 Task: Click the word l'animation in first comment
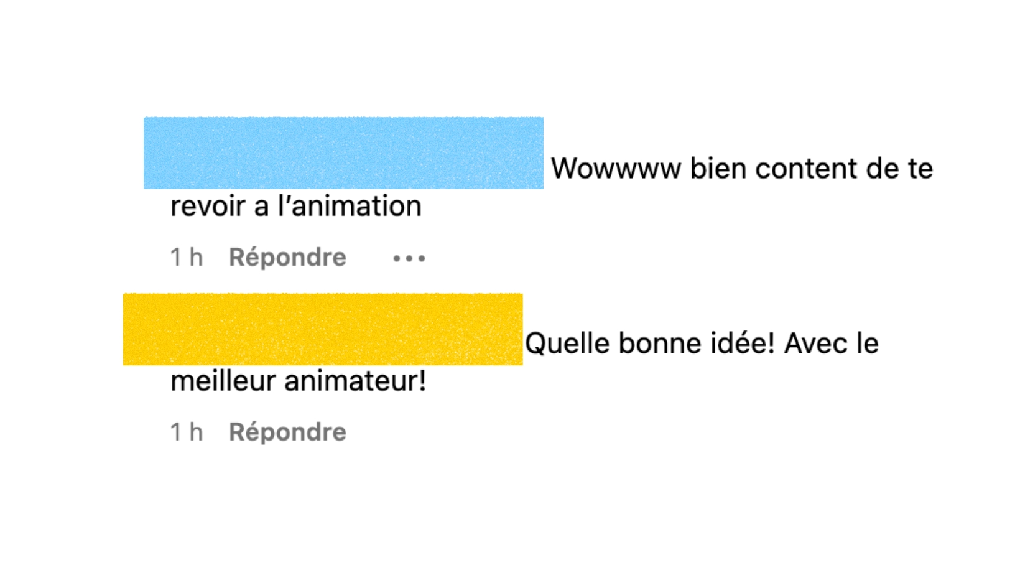(x=350, y=207)
